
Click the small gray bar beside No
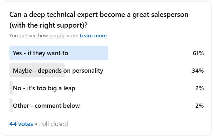[11, 88]
